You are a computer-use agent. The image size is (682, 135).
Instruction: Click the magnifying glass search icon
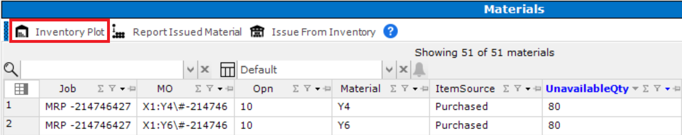[11, 69]
